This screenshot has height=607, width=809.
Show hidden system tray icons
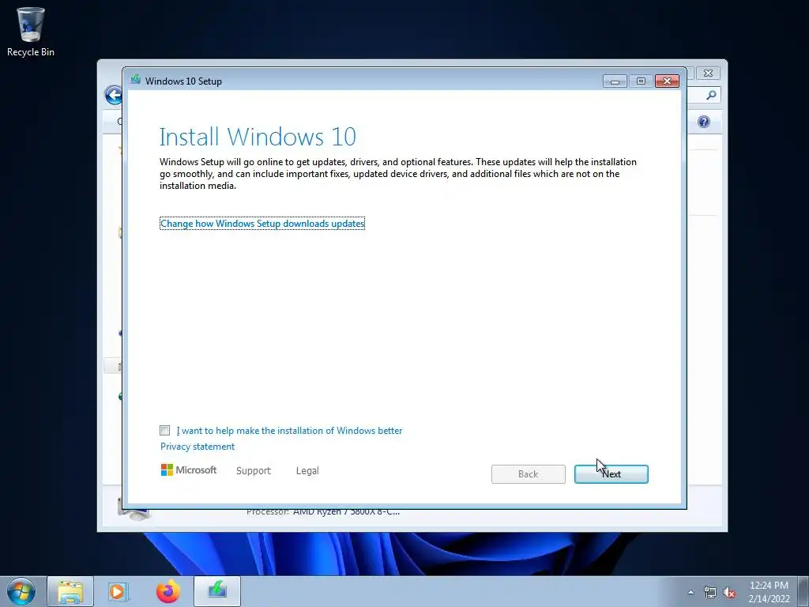690,592
